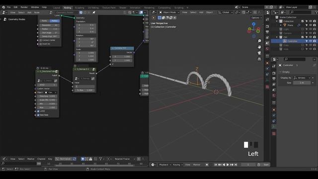Adjust arc node Sweep Angle field

[49, 36]
